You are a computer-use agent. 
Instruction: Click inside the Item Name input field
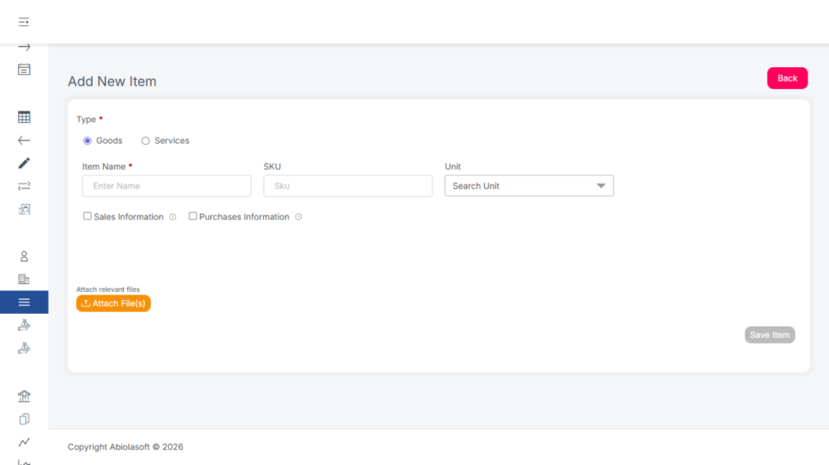click(166, 186)
